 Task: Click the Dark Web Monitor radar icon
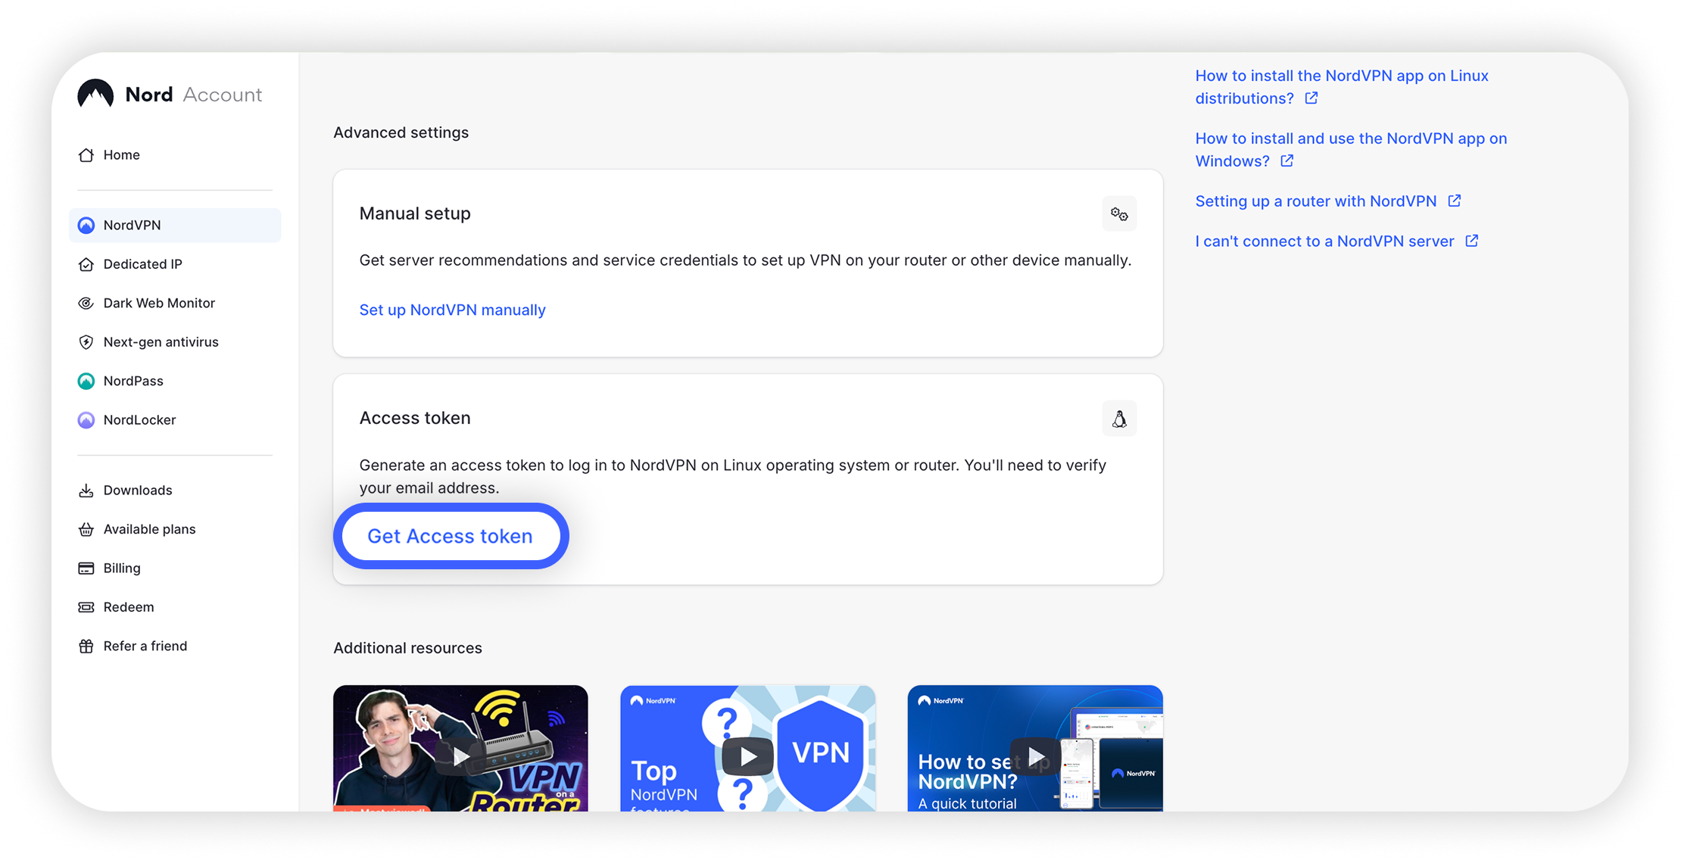click(86, 304)
